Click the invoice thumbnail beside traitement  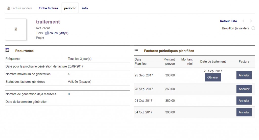tap(16, 29)
